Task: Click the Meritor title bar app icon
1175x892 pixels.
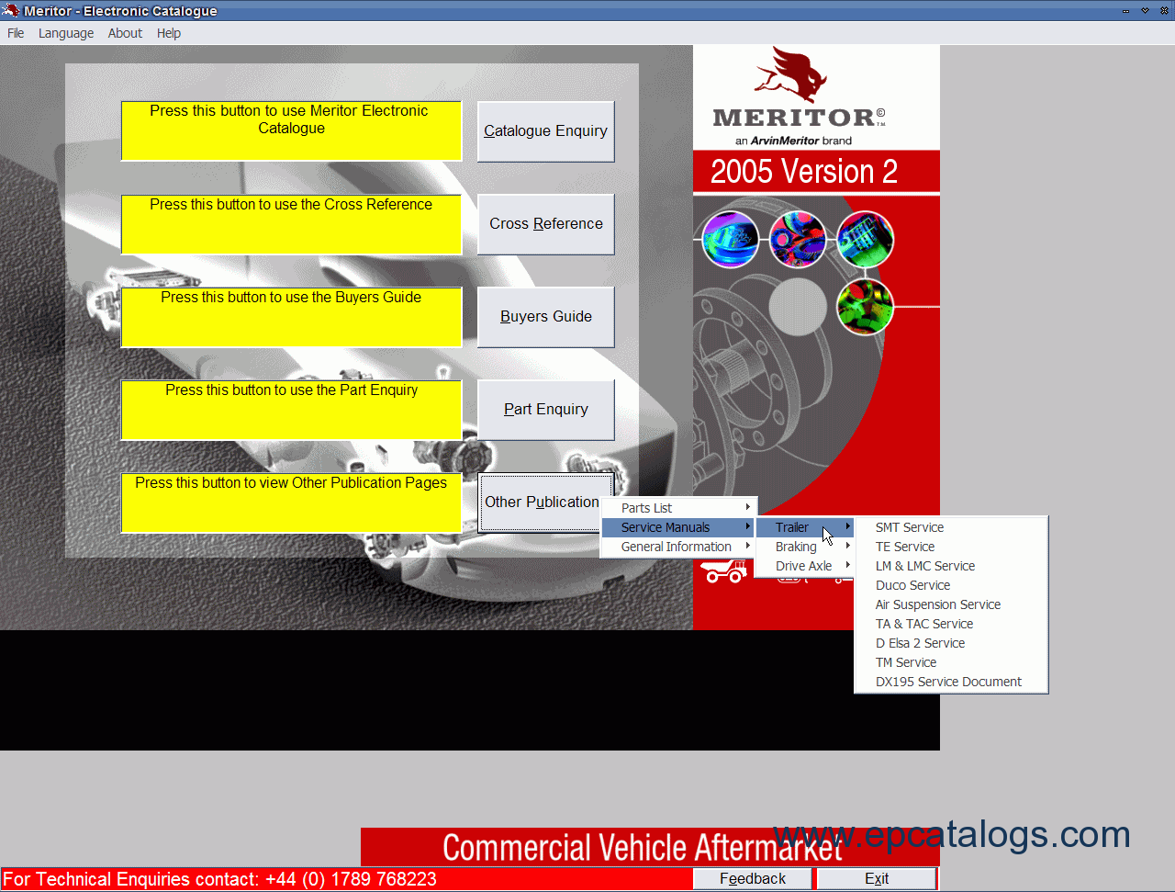Action: [10, 10]
